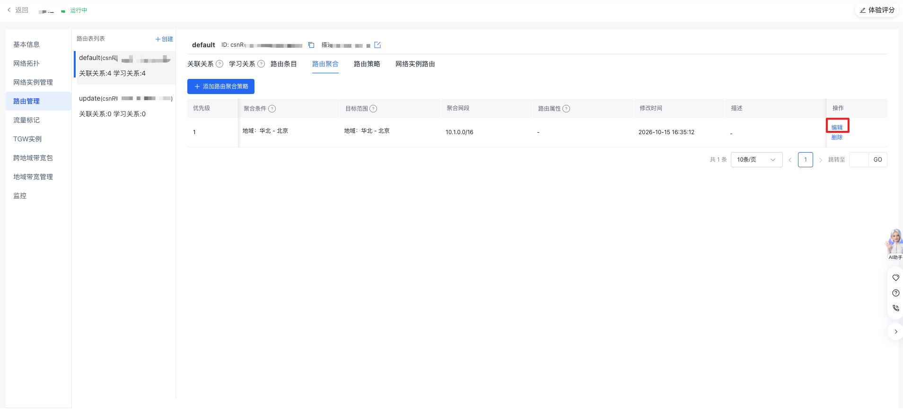Edit the 10.1.0.0/16 aggregation row

point(837,127)
